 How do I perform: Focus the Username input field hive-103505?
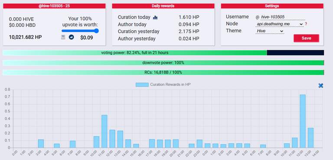tap(283, 17)
